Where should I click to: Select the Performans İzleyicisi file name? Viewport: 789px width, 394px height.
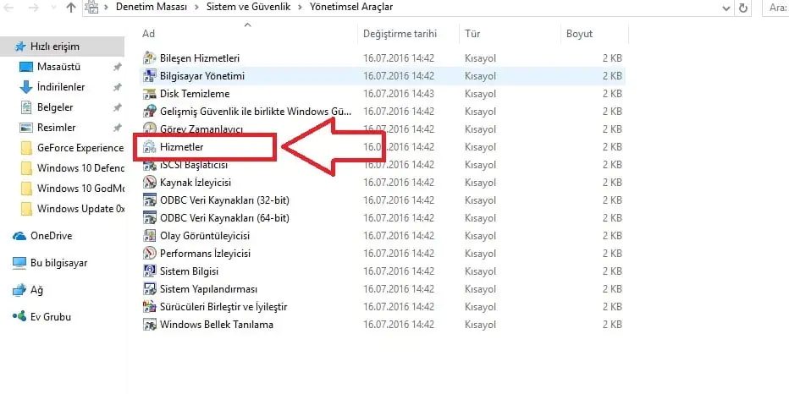pos(206,254)
